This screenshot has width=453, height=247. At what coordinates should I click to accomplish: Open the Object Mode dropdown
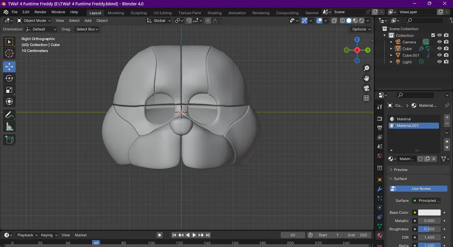pyautogui.click(x=34, y=21)
